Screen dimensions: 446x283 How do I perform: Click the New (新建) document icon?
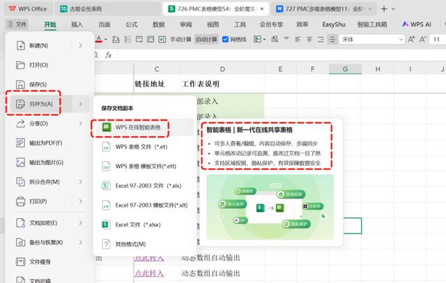pyautogui.click(x=20, y=45)
